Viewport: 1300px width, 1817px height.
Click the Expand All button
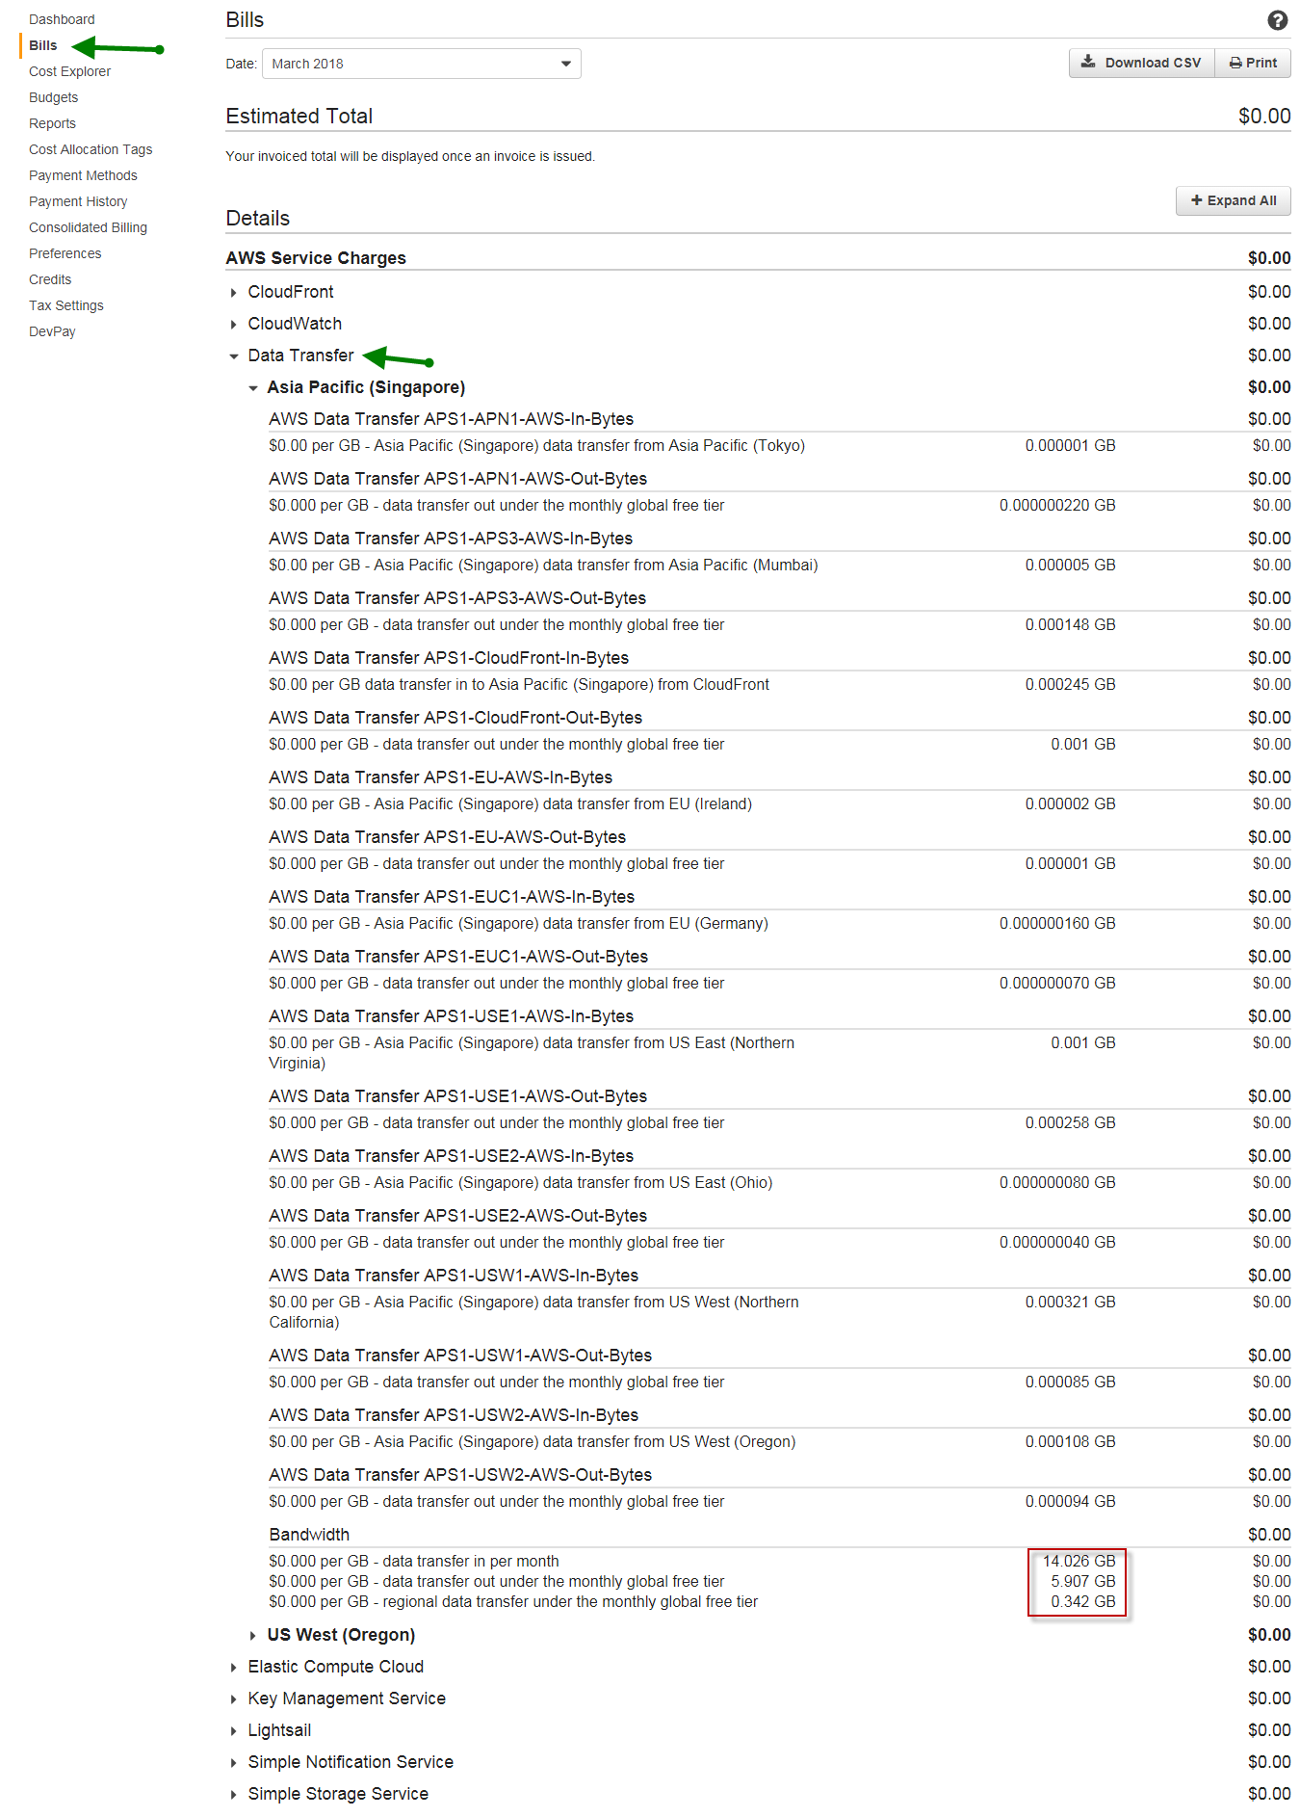(x=1234, y=200)
